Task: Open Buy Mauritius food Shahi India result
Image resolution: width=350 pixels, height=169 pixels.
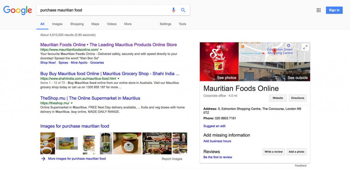Action: pyautogui.click(x=110, y=74)
